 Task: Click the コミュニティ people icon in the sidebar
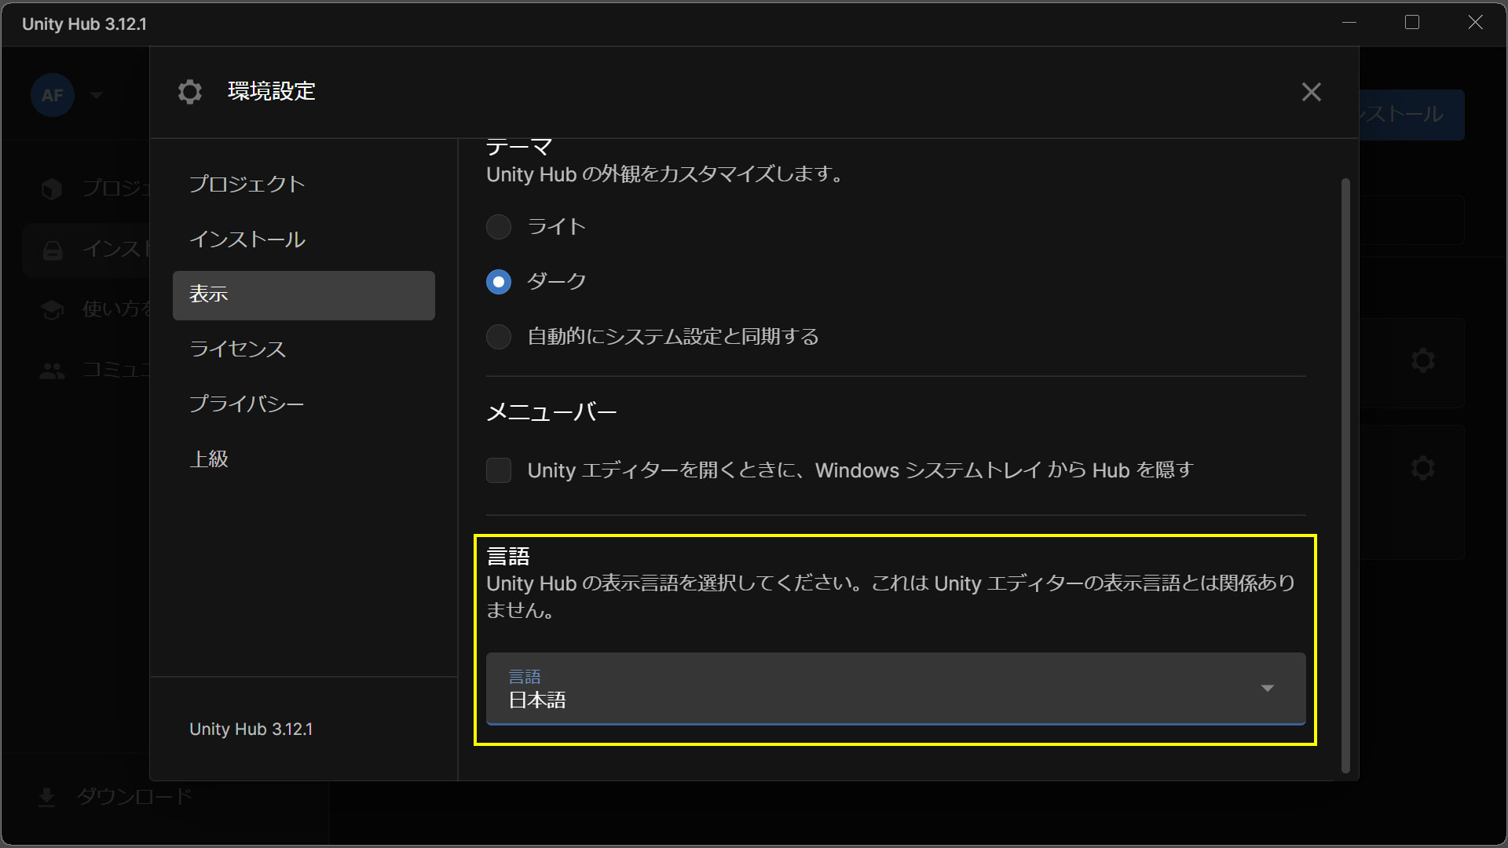(52, 371)
